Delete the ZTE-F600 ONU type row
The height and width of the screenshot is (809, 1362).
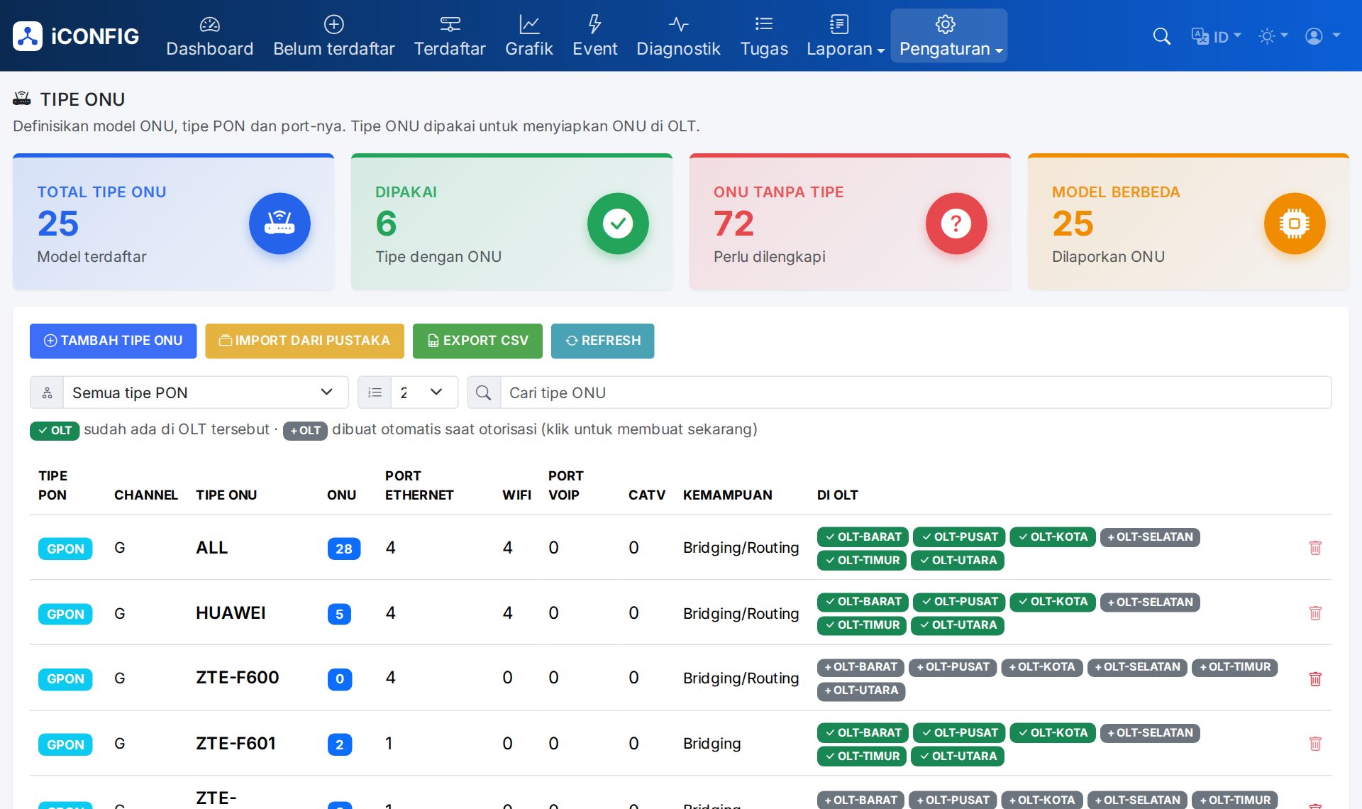click(x=1315, y=678)
